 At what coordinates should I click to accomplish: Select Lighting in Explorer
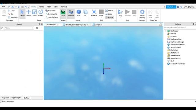pos(173,36)
